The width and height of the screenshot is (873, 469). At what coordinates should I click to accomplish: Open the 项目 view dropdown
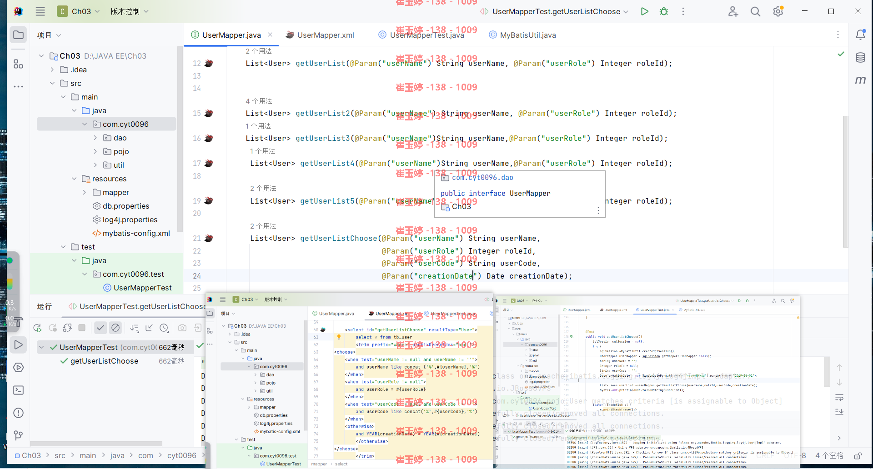pos(49,35)
